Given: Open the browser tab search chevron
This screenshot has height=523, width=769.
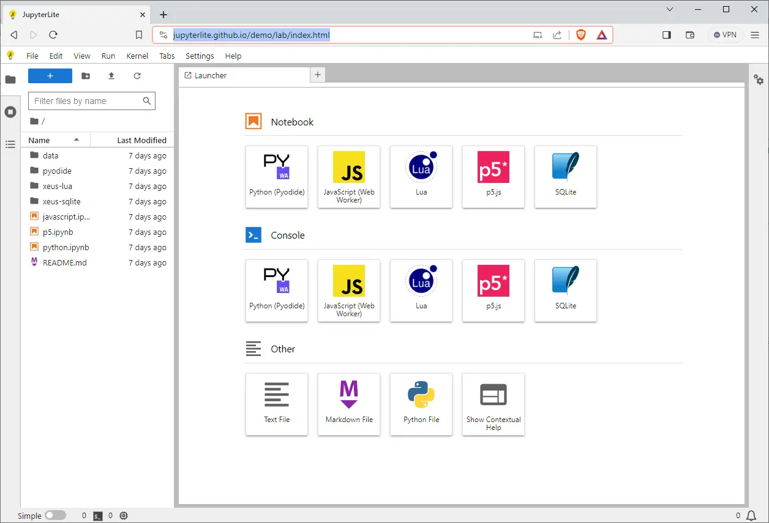Looking at the screenshot, I should (670, 9).
